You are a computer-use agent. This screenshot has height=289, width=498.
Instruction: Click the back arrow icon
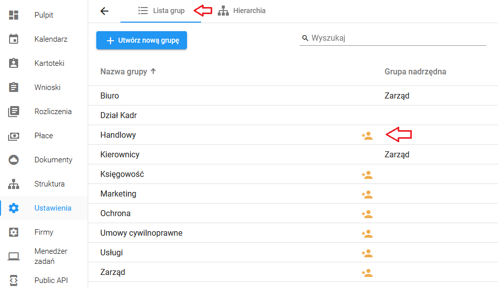104,11
